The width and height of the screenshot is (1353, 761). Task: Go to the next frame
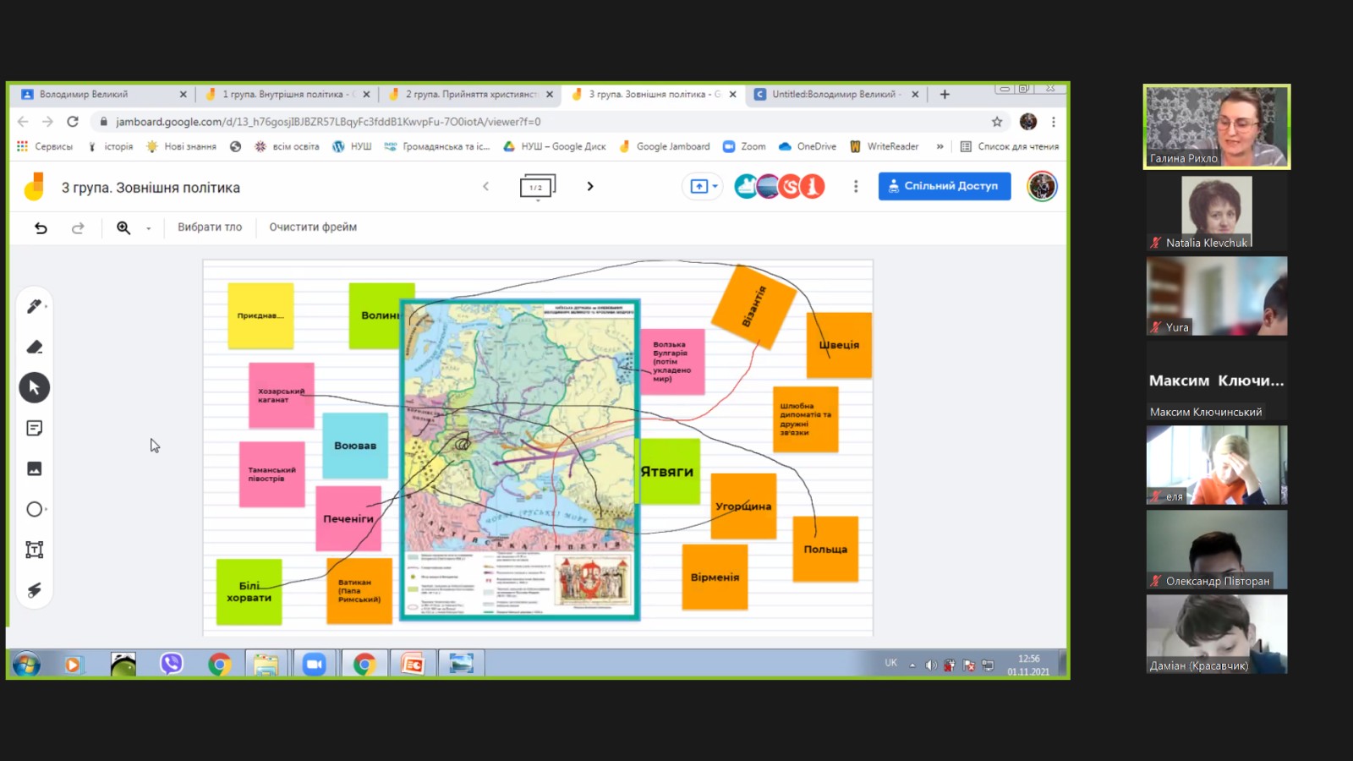(x=590, y=186)
